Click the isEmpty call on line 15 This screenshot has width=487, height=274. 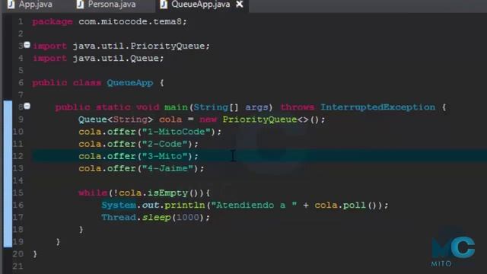167,193
